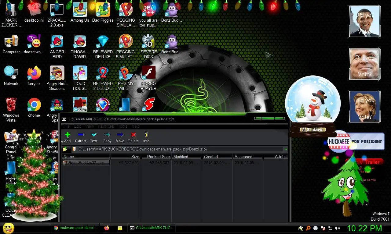The image size is (391, 234).
Task: Go up one folder via address bar icon
Action: (65, 149)
